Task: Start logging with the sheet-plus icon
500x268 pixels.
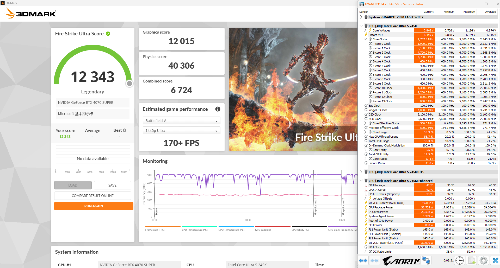Action: tap(472, 260)
